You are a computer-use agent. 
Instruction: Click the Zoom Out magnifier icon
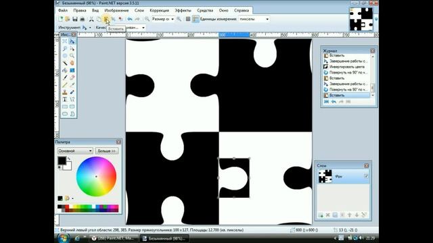click(147, 19)
